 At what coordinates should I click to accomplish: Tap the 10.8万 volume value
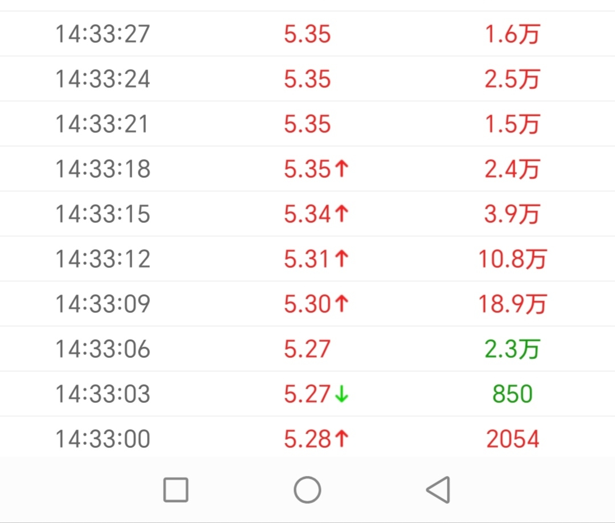pos(512,259)
